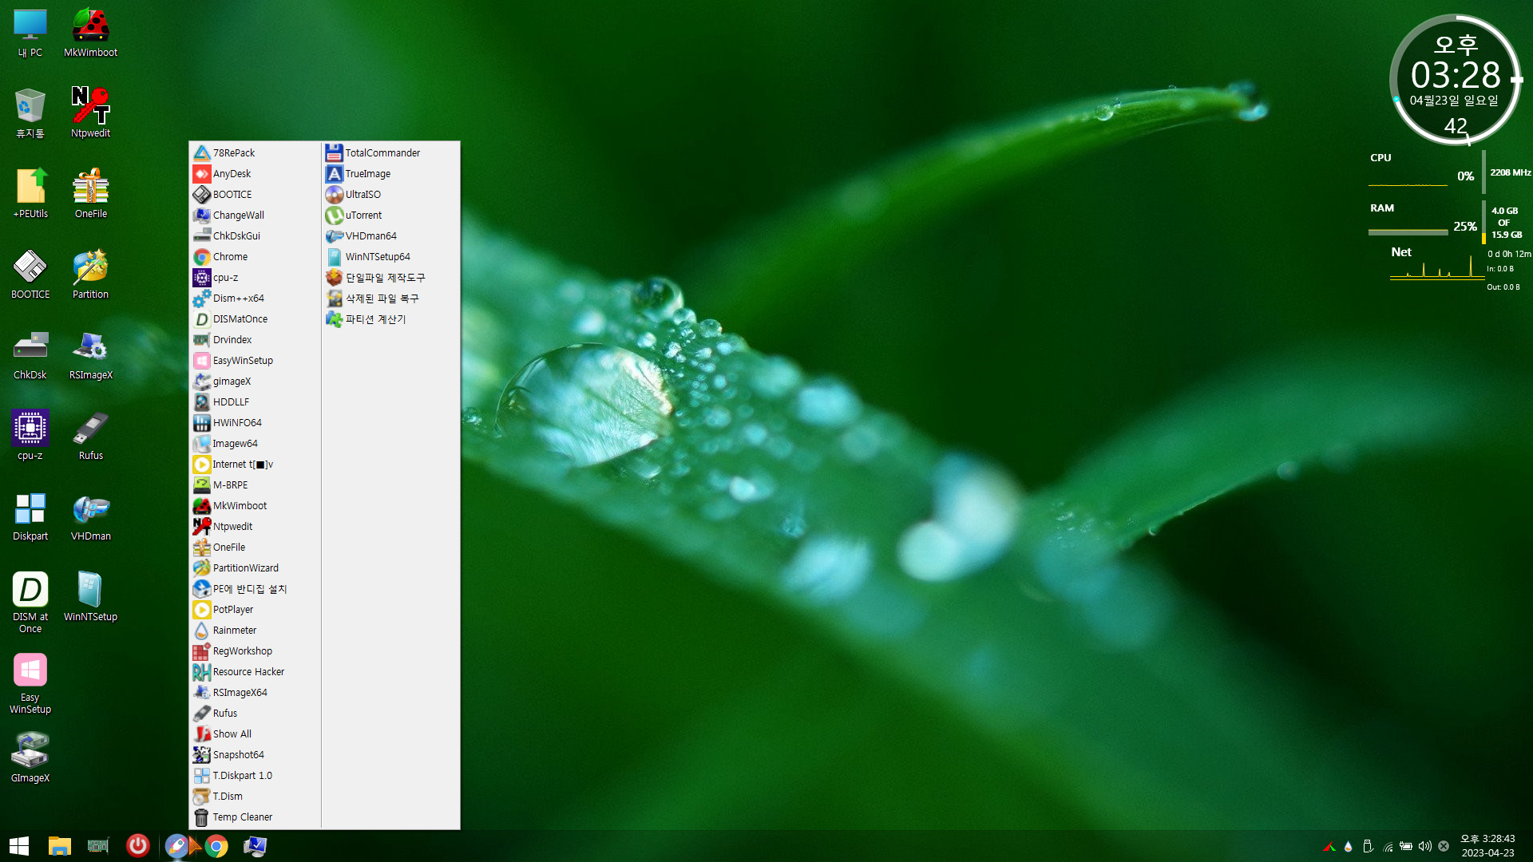This screenshot has height=862, width=1533.
Task: Choose Snapshot64 from the menu
Action: [255, 754]
